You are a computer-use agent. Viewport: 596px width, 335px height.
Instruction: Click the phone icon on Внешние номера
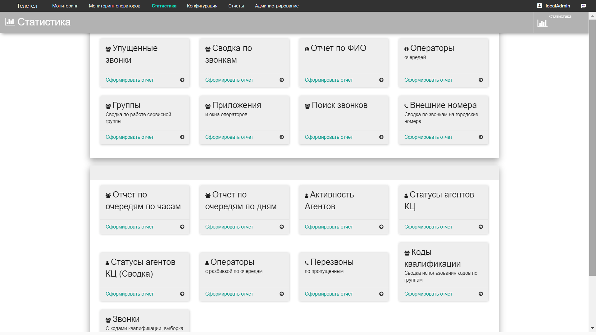[x=406, y=106]
